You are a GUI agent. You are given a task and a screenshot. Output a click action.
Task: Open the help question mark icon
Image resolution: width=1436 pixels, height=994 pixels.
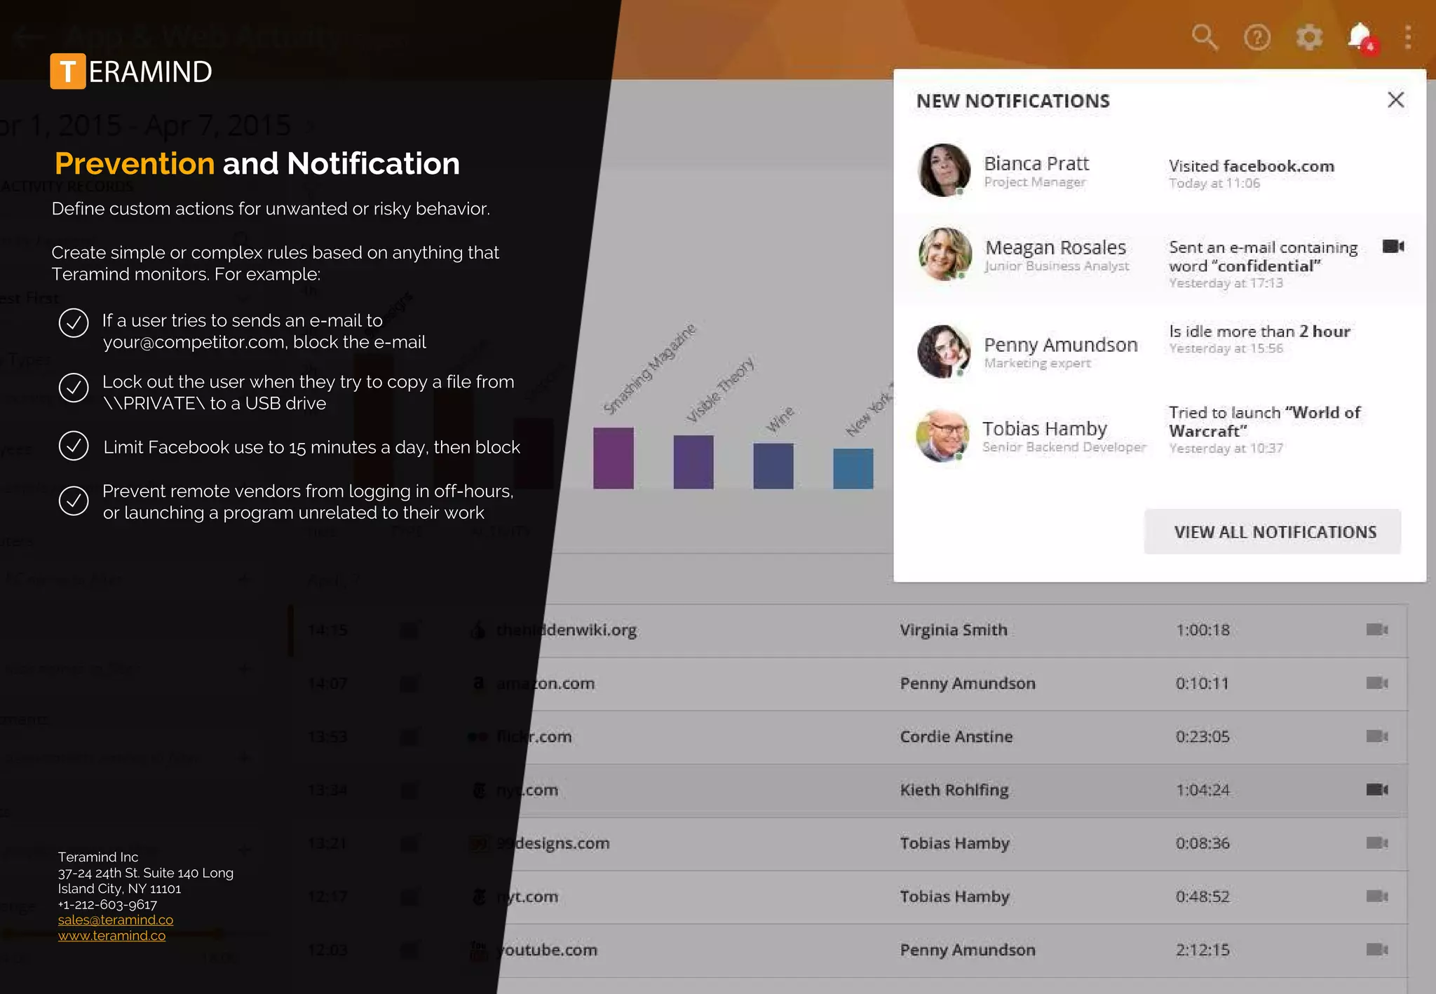point(1256,37)
